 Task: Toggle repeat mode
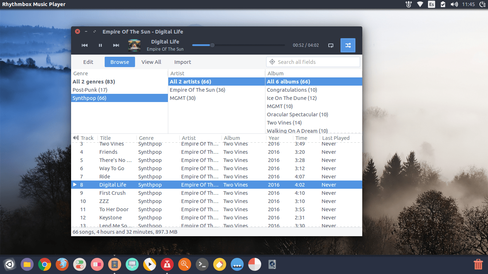[331, 45]
